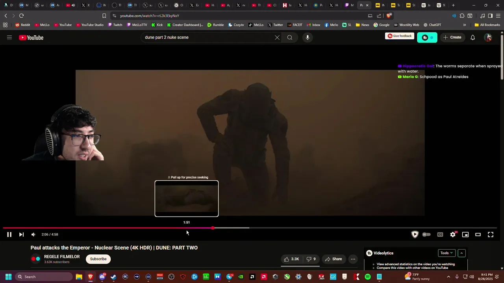
Task: Toggle the autoplay switch
Action: click(x=426, y=235)
